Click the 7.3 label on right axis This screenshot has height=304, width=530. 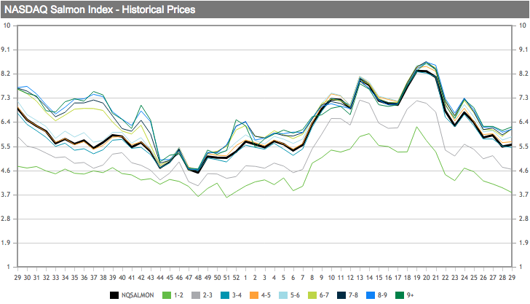click(x=523, y=98)
